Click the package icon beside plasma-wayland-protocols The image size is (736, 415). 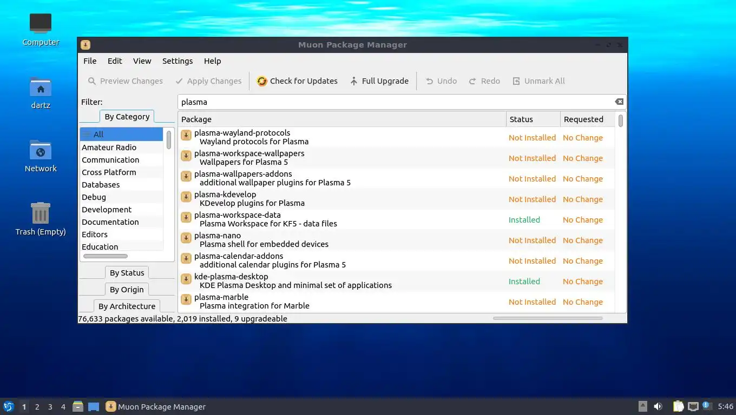[186, 135]
